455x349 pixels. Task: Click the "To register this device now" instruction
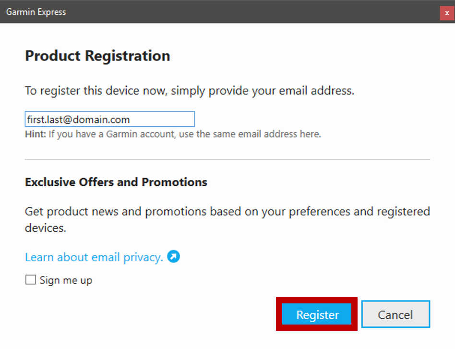point(96,91)
